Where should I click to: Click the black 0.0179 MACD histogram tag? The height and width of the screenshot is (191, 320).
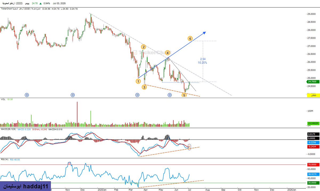click(x=313, y=134)
